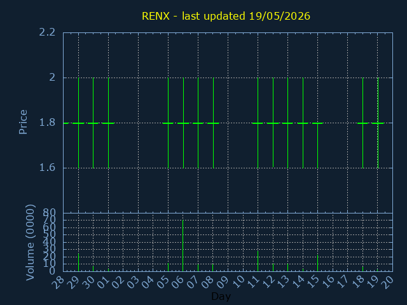Select the price bar for day 30

(x=93, y=123)
